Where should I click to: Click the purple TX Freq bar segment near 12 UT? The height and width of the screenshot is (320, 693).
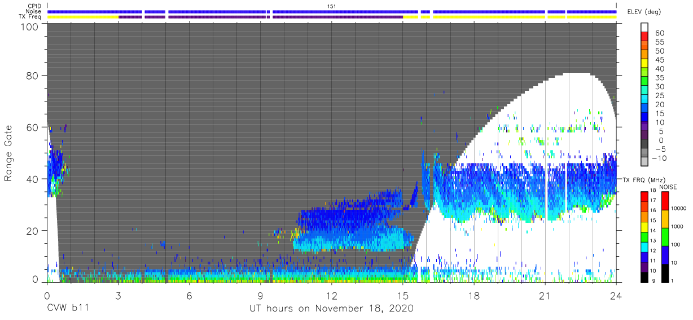point(337,17)
